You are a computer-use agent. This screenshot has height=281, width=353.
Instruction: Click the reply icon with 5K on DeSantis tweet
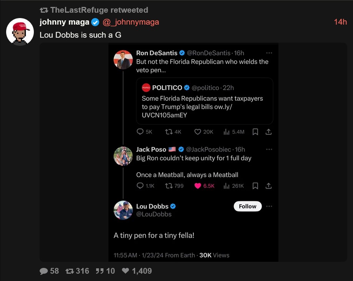point(140,132)
